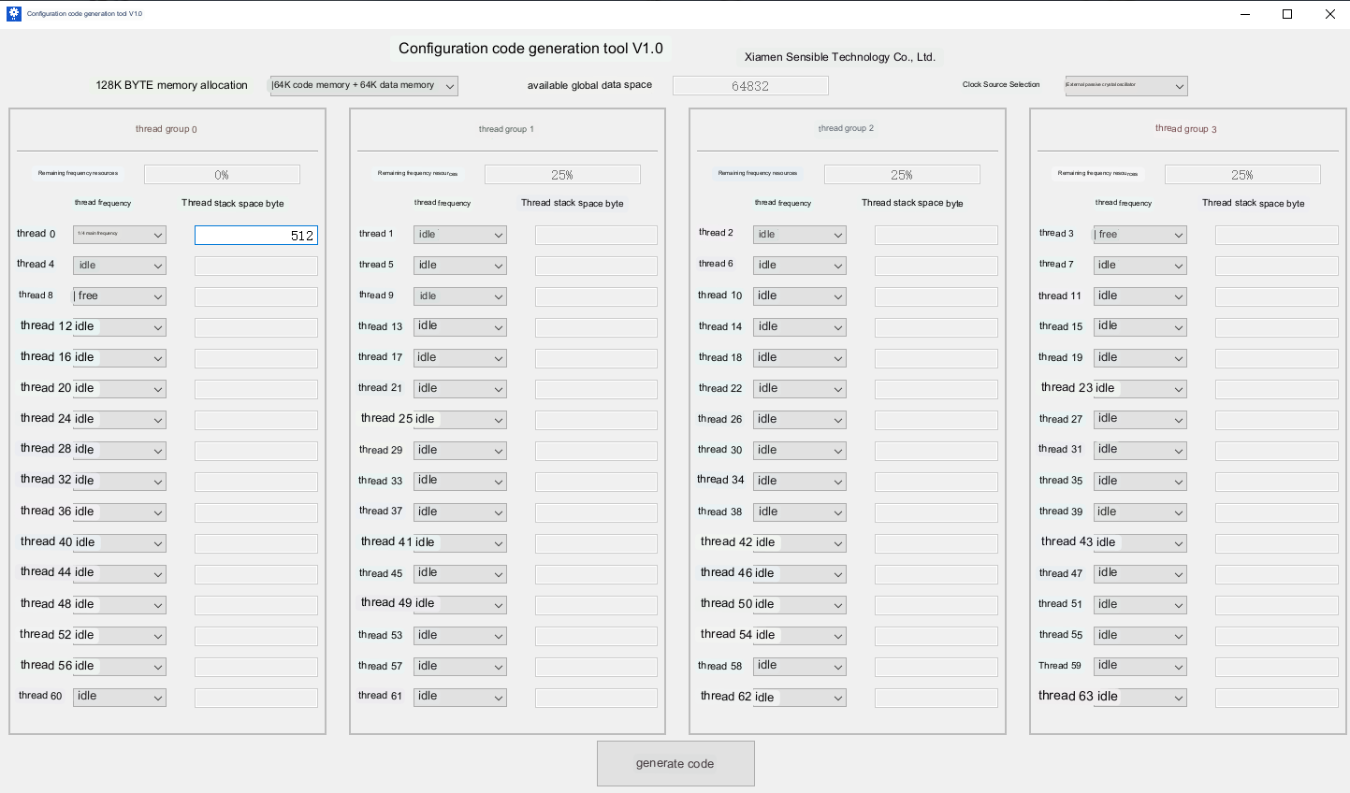Maximize the configuration tool window
1350x793 pixels.
1287,14
